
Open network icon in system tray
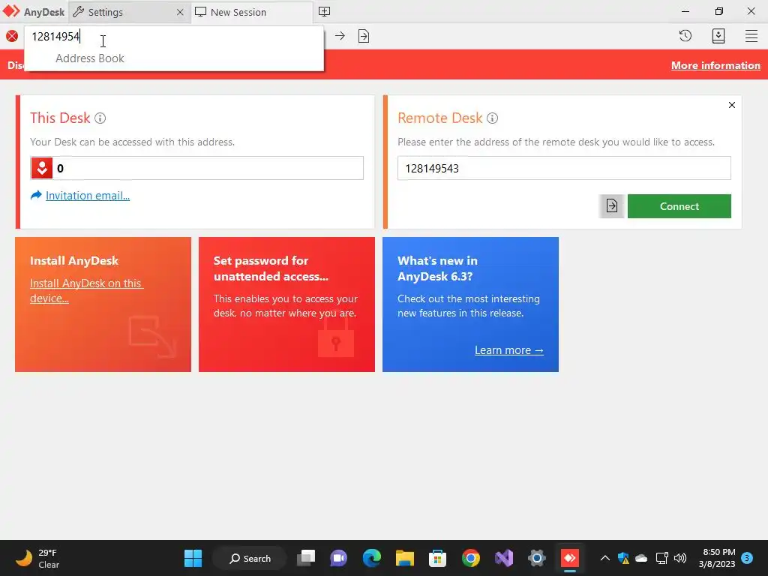661,558
